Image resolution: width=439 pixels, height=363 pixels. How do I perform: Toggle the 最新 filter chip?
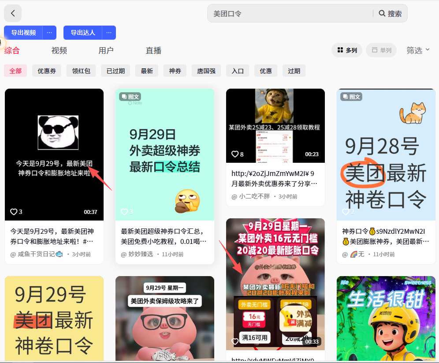click(x=146, y=70)
